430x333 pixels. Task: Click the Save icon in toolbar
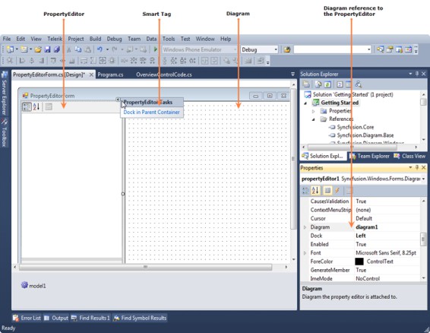pos(47,49)
